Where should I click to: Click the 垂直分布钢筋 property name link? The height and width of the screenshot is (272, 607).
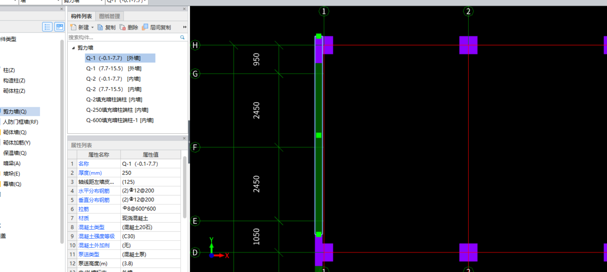tap(94, 200)
